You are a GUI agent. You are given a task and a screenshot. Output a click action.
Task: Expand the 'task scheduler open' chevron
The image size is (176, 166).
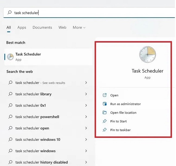(x=86, y=128)
